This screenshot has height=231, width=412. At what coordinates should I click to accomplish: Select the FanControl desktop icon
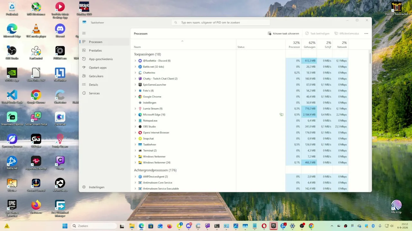coord(36,53)
